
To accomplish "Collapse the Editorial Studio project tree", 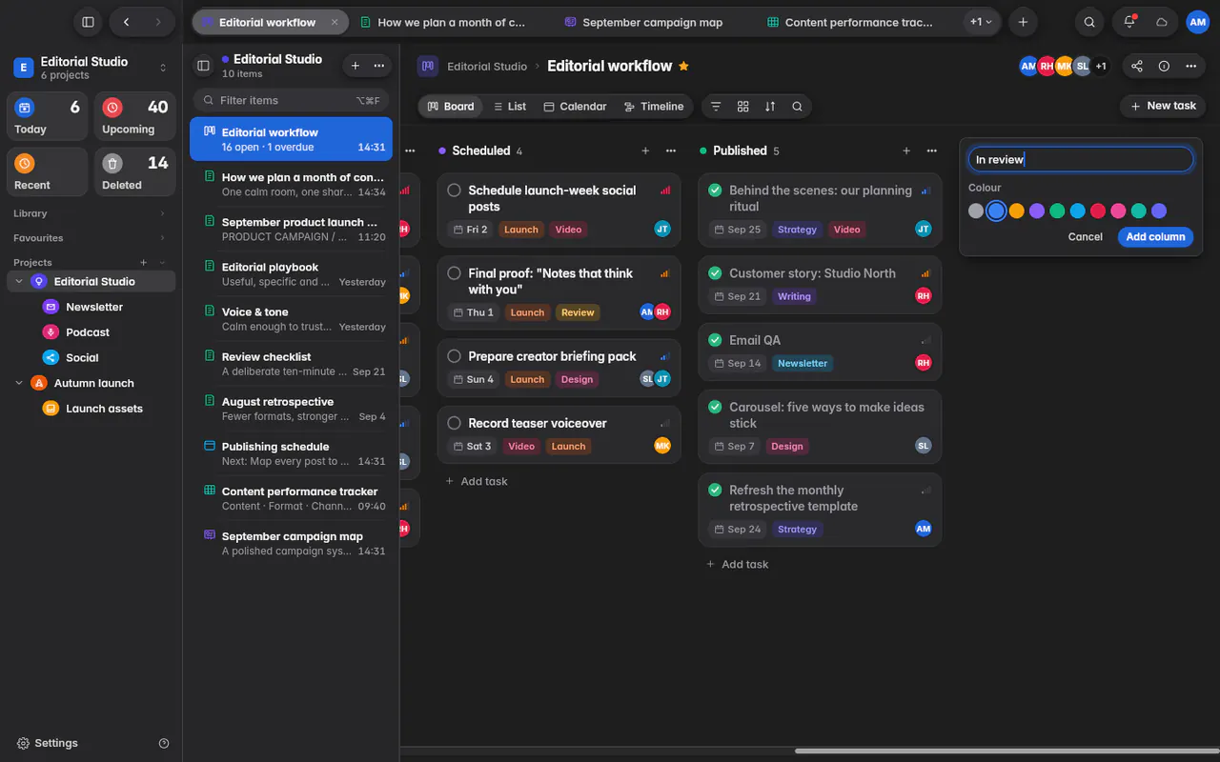I will pyautogui.click(x=19, y=282).
